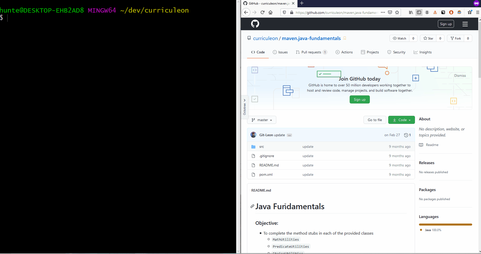Bookmark this page with the star

point(397,12)
